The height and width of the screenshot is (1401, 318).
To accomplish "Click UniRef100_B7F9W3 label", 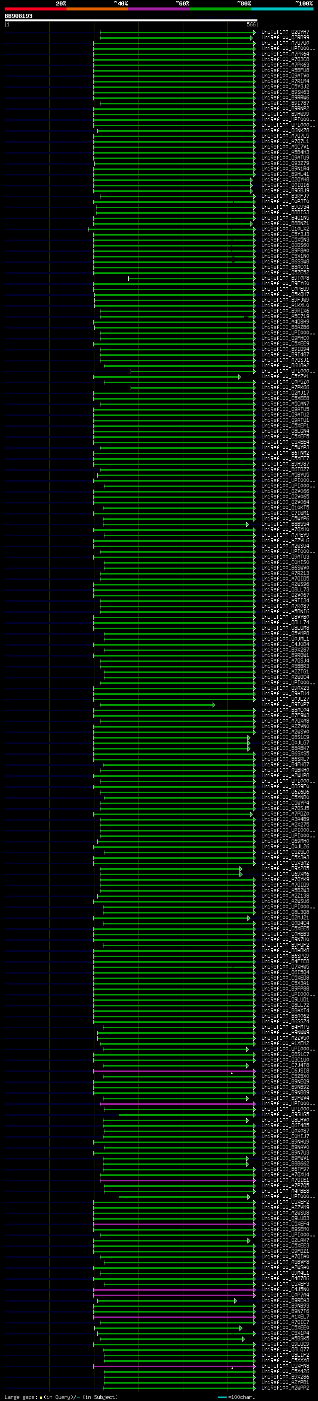I will point(285,715).
